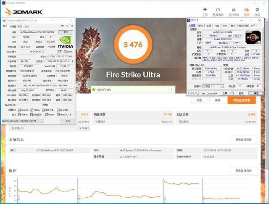
Task: Click the Lookup (查找) button in GPU-Z
Action: pos(65,32)
